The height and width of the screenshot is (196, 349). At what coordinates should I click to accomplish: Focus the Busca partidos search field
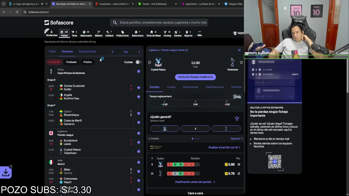(x=159, y=23)
